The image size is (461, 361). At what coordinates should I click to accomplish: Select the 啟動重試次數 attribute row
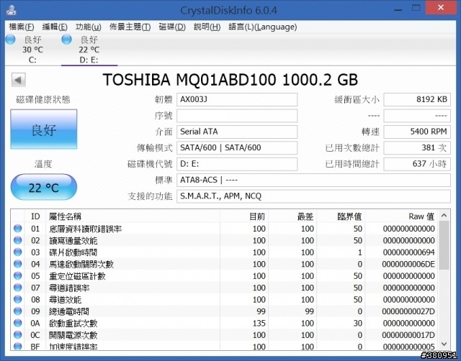coord(225,323)
